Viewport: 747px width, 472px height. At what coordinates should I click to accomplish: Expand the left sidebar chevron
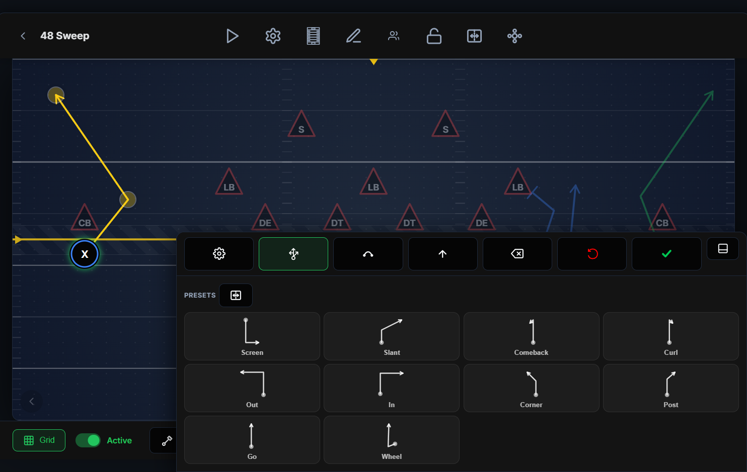tap(32, 401)
